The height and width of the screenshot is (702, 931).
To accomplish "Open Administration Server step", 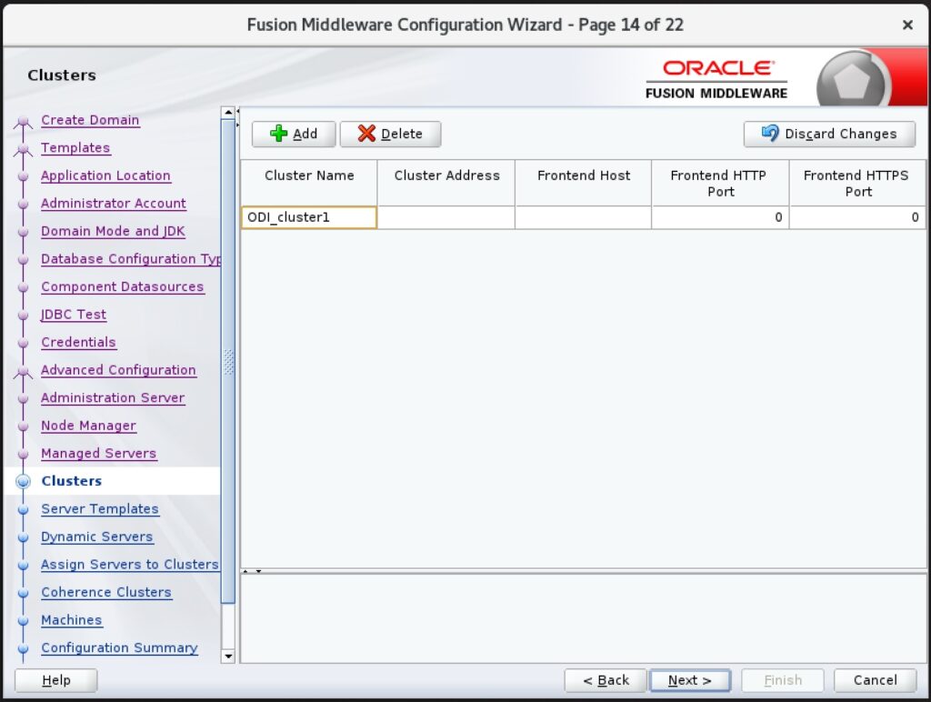I will pyautogui.click(x=113, y=398).
